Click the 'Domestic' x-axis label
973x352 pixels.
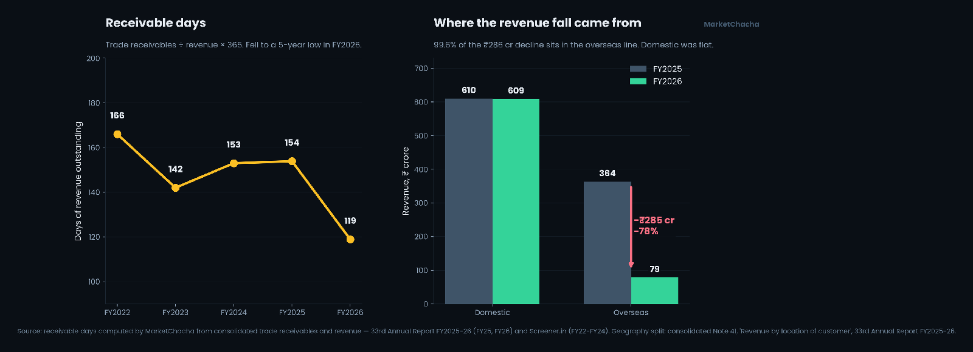pyautogui.click(x=493, y=313)
